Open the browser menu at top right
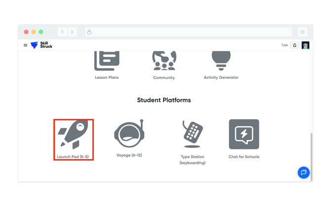331x206 pixels. pyautogui.click(x=302, y=32)
